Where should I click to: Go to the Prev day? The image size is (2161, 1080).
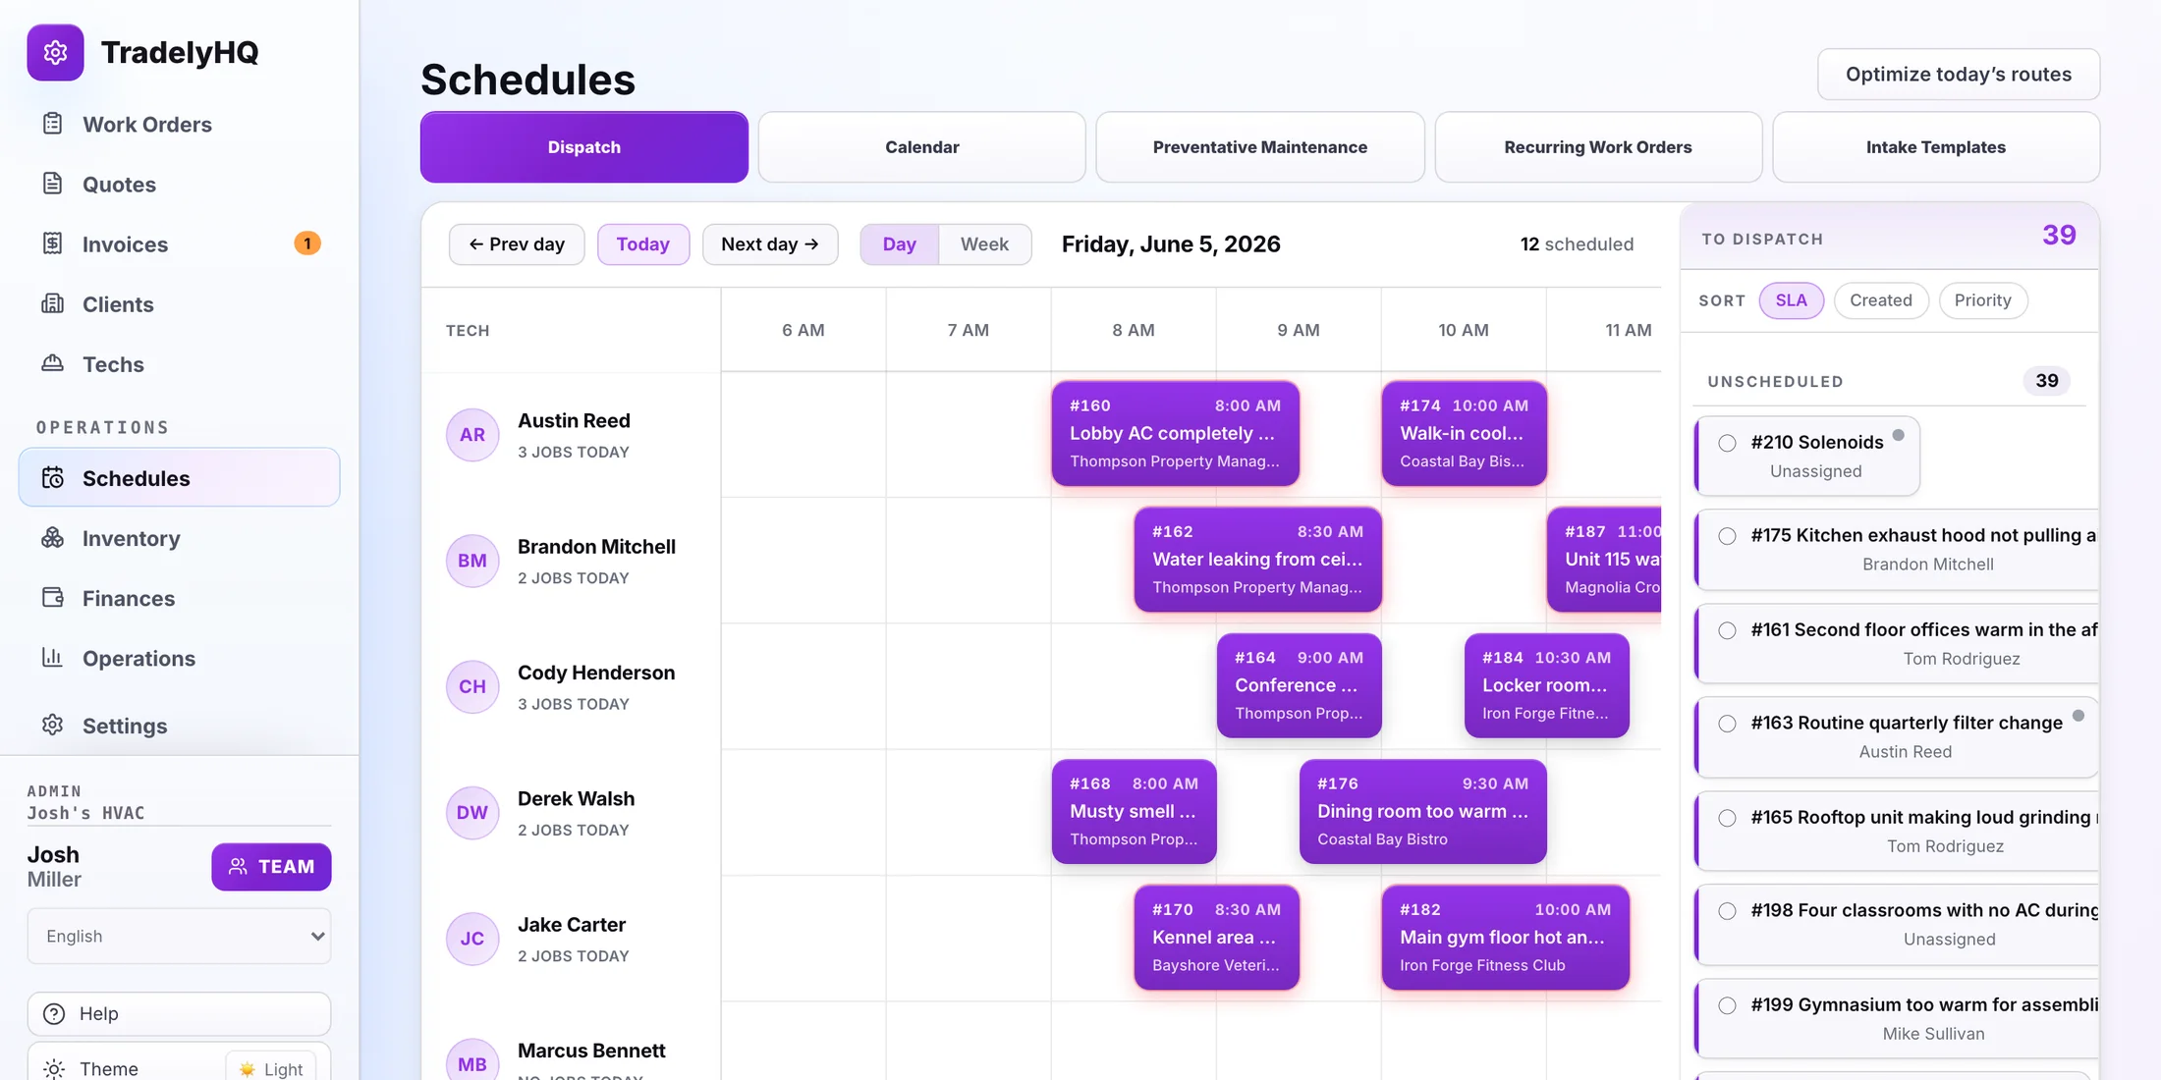[x=517, y=243]
